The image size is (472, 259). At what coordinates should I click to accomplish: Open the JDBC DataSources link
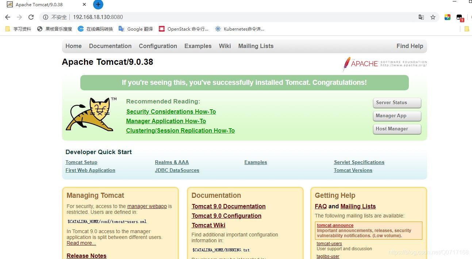coord(177,170)
